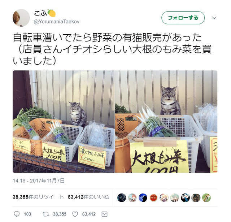Click the blue wave liker avatar

click(x=143, y=197)
